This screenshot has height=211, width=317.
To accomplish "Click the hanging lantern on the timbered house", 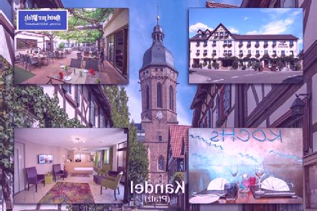I will pyautogui.click(x=298, y=106).
